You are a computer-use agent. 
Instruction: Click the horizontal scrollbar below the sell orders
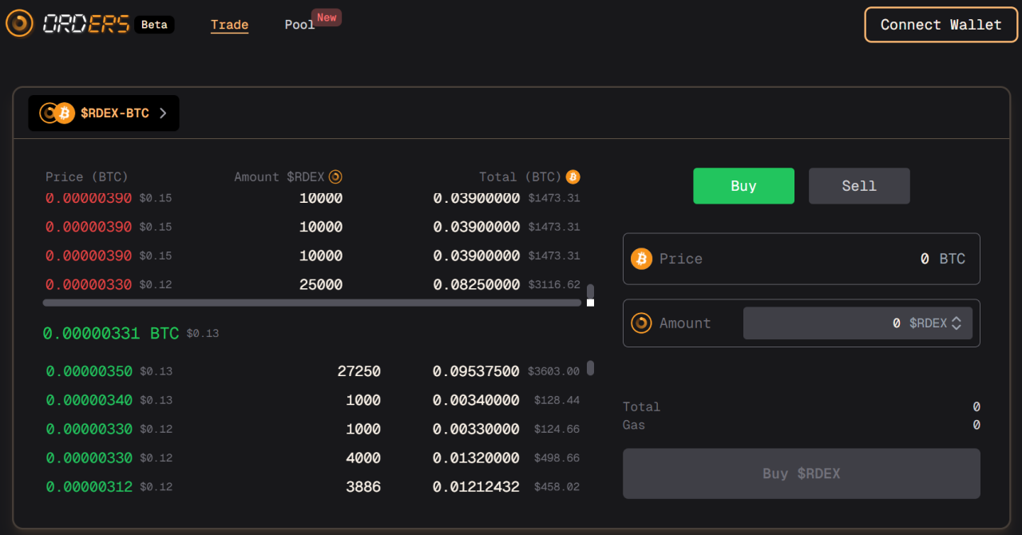311,303
